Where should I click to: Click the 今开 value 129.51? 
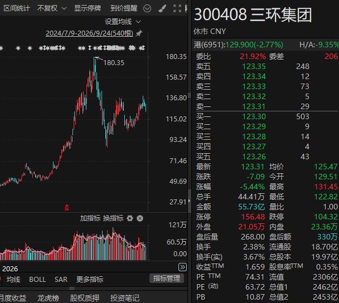pyautogui.click(x=326, y=177)
